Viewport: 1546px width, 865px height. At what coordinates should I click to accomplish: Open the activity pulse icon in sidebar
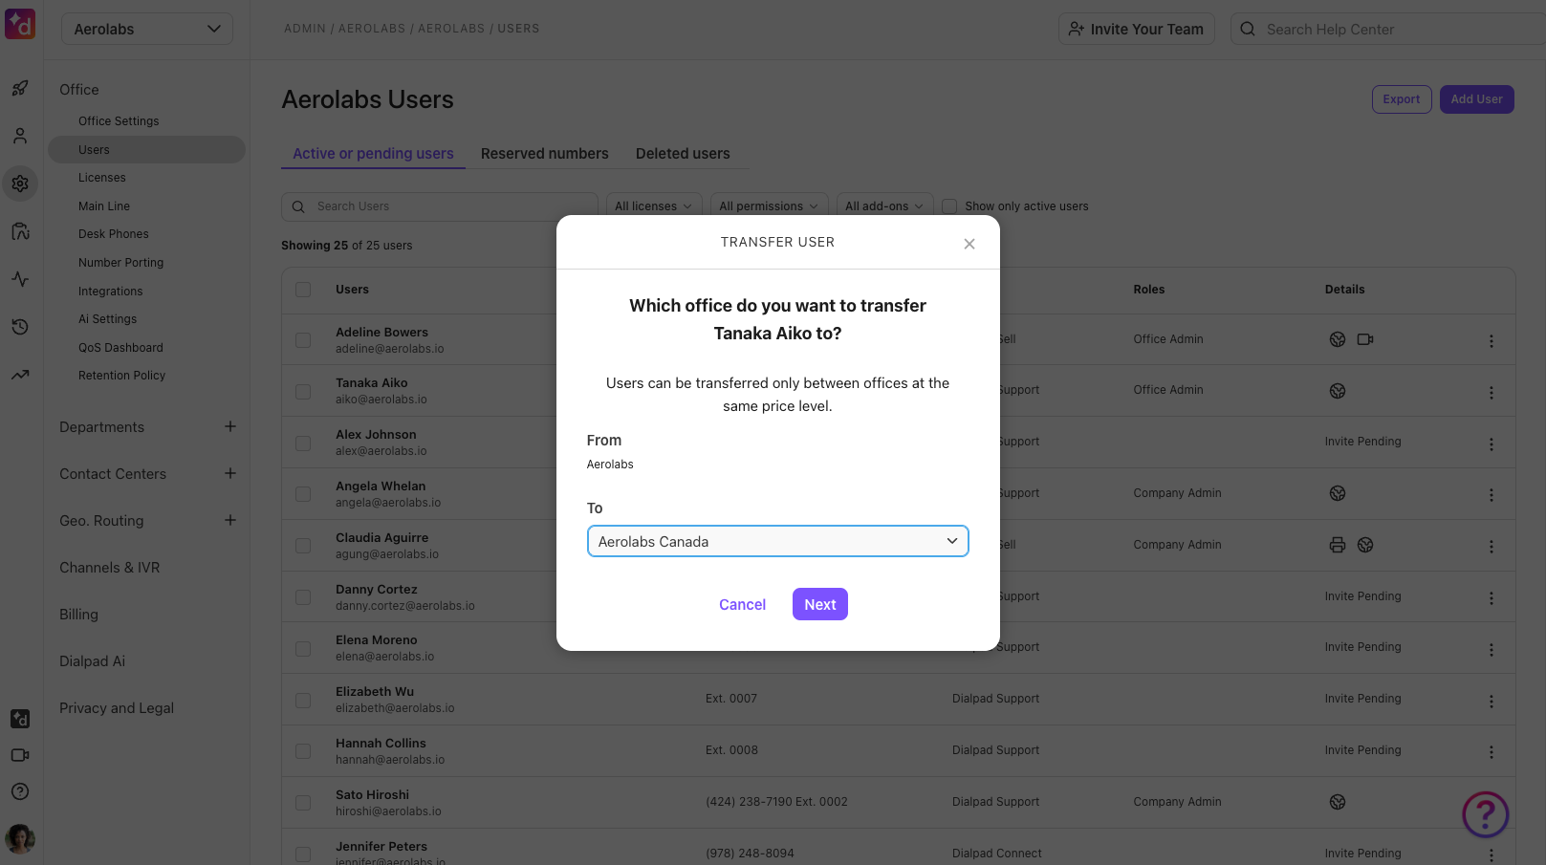[20, 279]
